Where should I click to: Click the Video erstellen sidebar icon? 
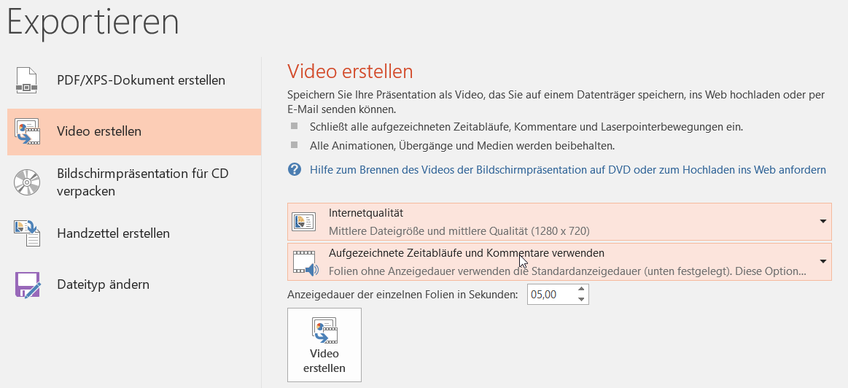(x=27, y=132)
